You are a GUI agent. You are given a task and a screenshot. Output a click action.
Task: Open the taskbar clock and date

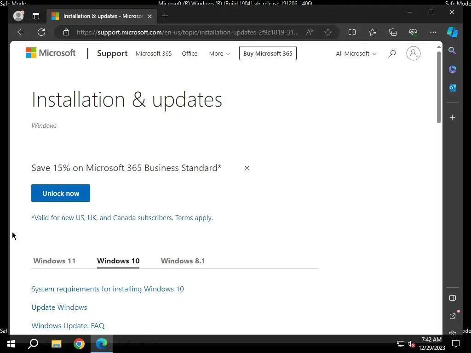pos(431,344)
